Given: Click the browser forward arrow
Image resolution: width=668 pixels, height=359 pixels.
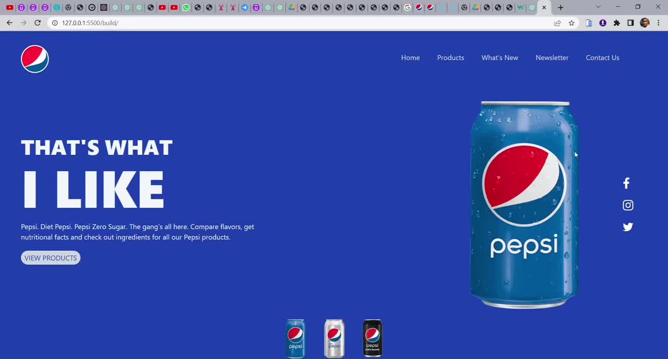Looking at the screenshot, I should tap(23, 23).
